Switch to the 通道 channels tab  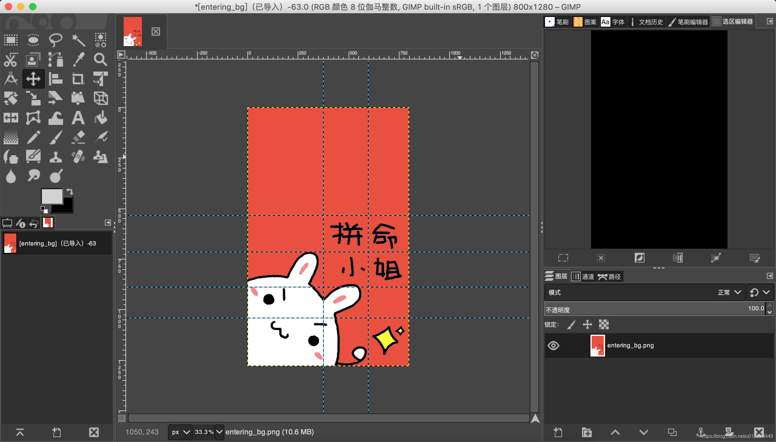[x=583, y=276]
